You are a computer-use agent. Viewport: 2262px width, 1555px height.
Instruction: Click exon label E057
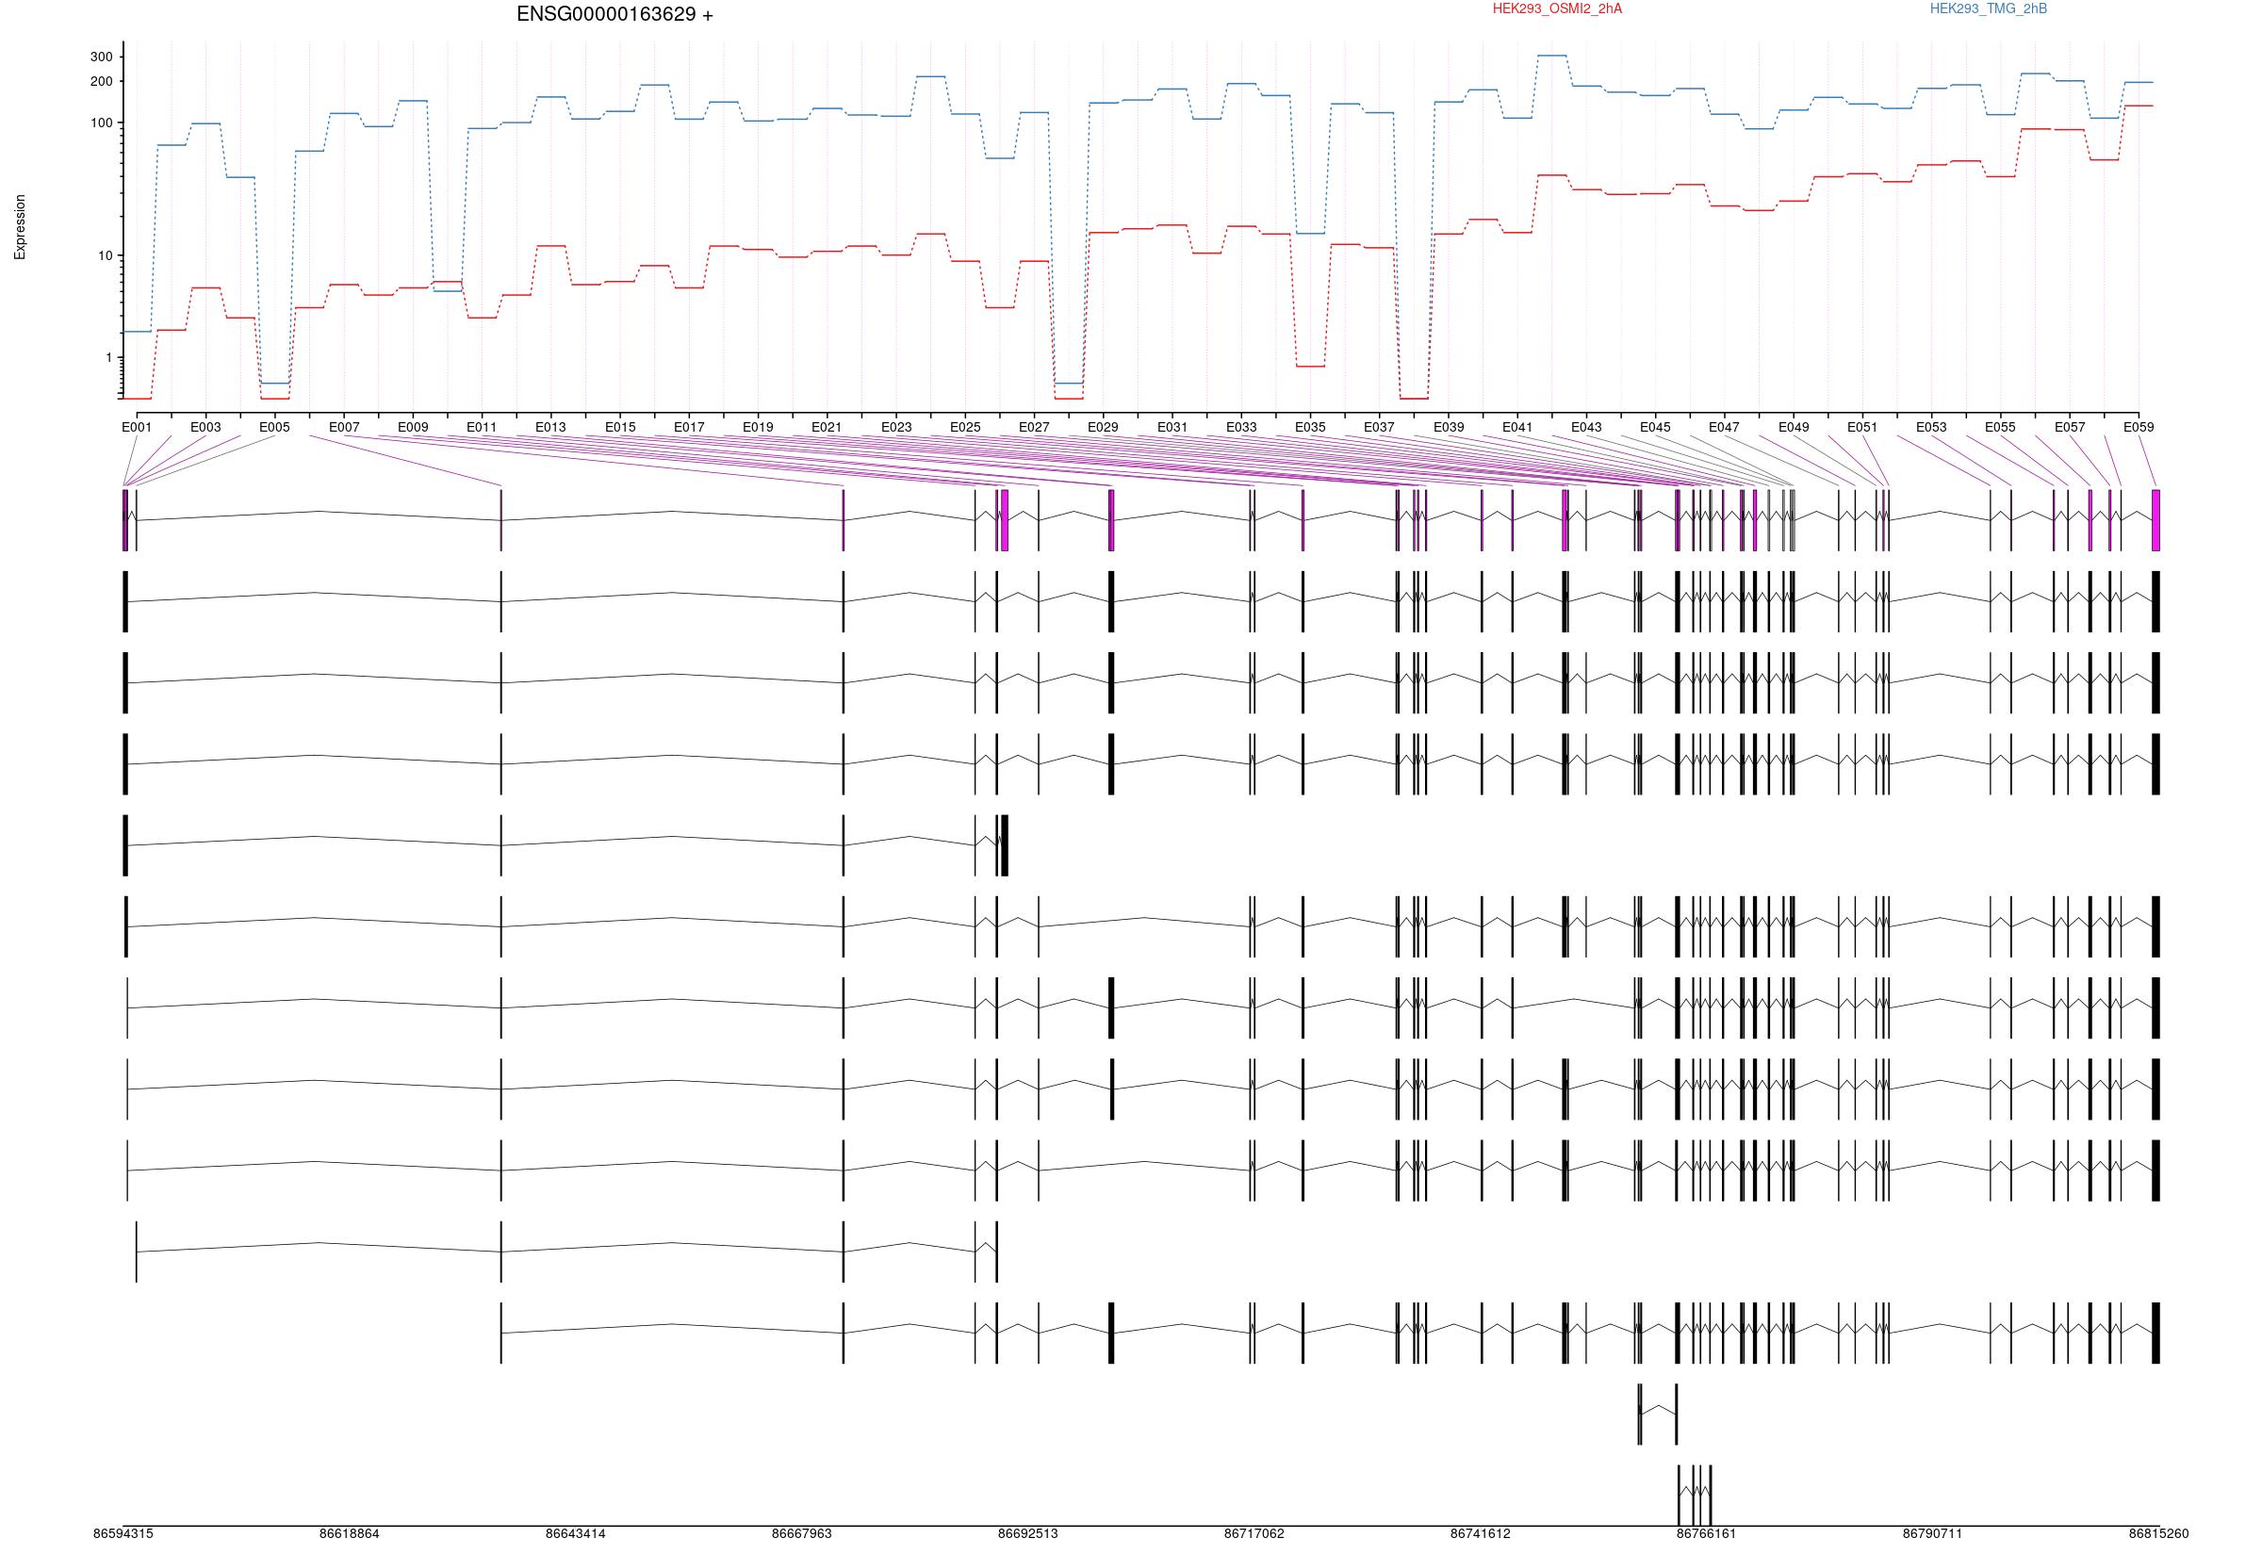point(2070,427)
